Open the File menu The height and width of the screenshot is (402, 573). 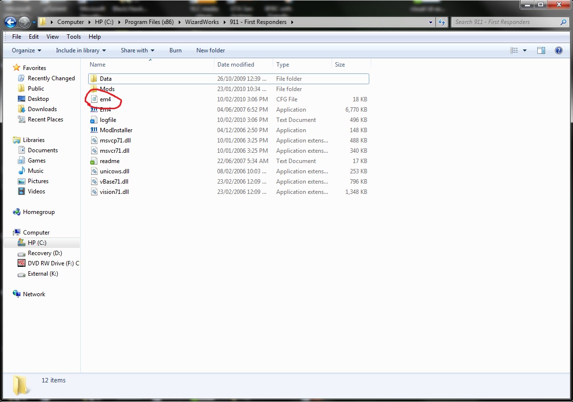[x=17, y=37]
